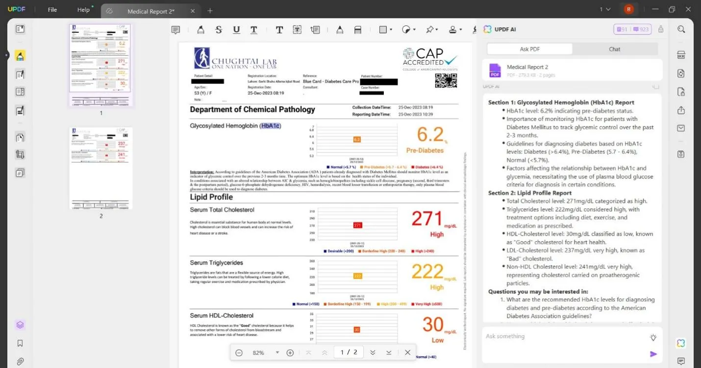Open the Edit PDF mode icon
The height and width of the screenshot is (368, 701).
click(20, 74)
